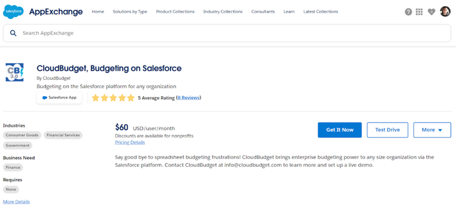Screen dimensions: 456x208
Task: Open Solutions by Type menu
Action: click(130, 11)
